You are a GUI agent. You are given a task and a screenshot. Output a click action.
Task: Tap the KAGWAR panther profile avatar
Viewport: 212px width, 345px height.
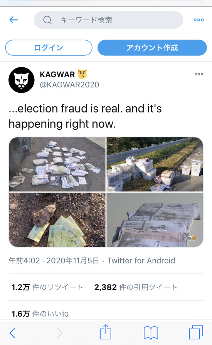22,80
